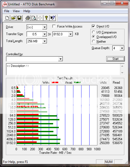The image size is (130, 167).
Task: Click the NUM status bar indicator
Action: [109, 162]
